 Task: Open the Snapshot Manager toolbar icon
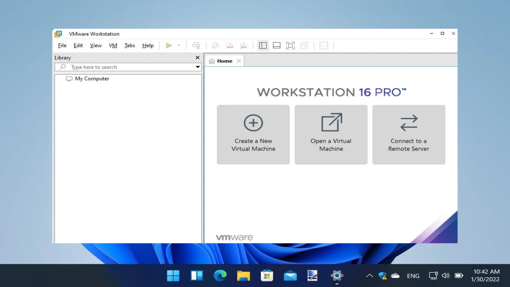click(x=243, y=45)
